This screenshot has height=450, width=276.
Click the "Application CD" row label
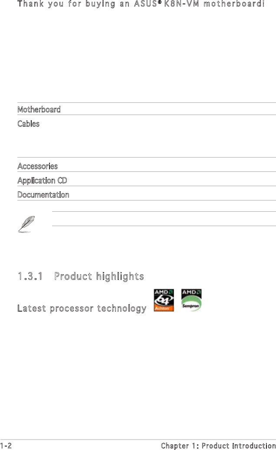click(x=43, y=180)
